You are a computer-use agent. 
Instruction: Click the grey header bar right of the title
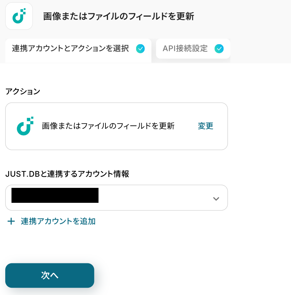244,16
